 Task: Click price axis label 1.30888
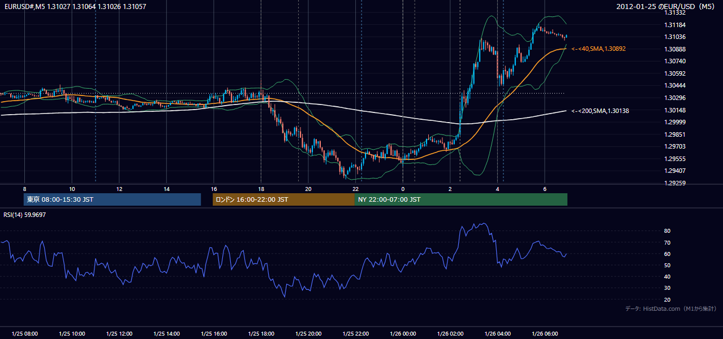point(674,49)
